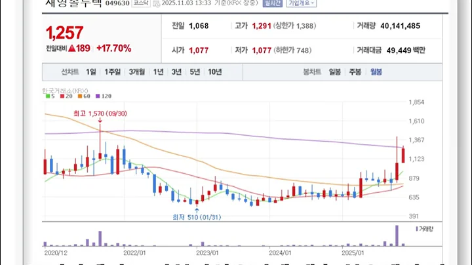Click the 2023/01 axis label
Screen dimensions: 472x265
point(207,253)
